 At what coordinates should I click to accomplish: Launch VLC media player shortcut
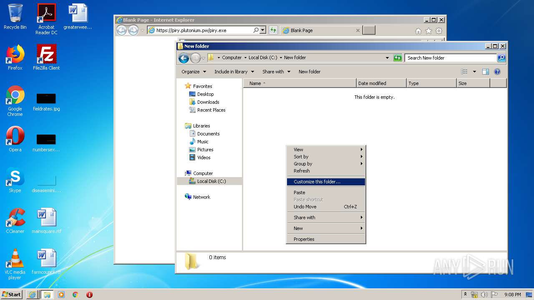[15, 264]
